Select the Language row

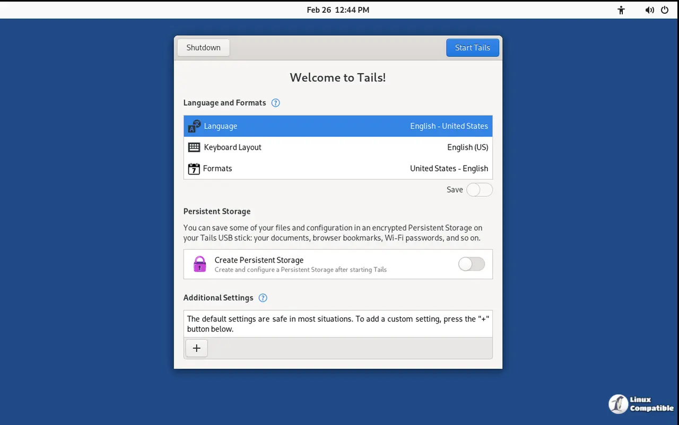(338, 126)
